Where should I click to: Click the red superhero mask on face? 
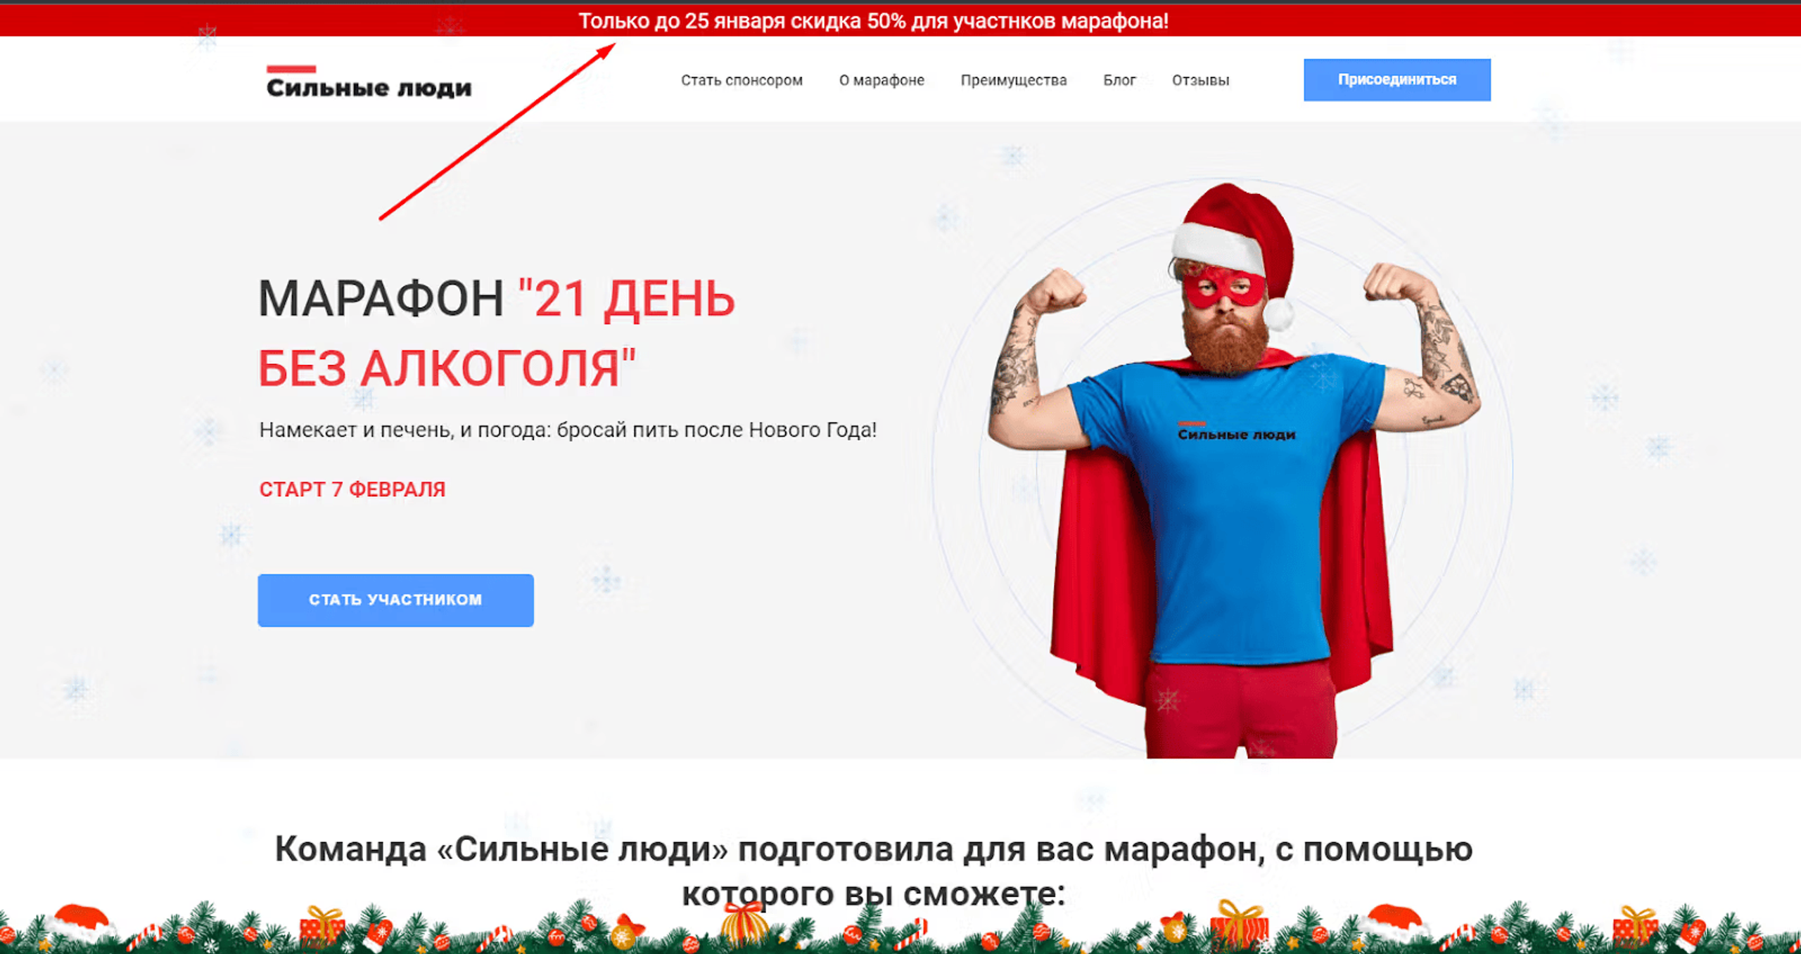[1224, 287]
